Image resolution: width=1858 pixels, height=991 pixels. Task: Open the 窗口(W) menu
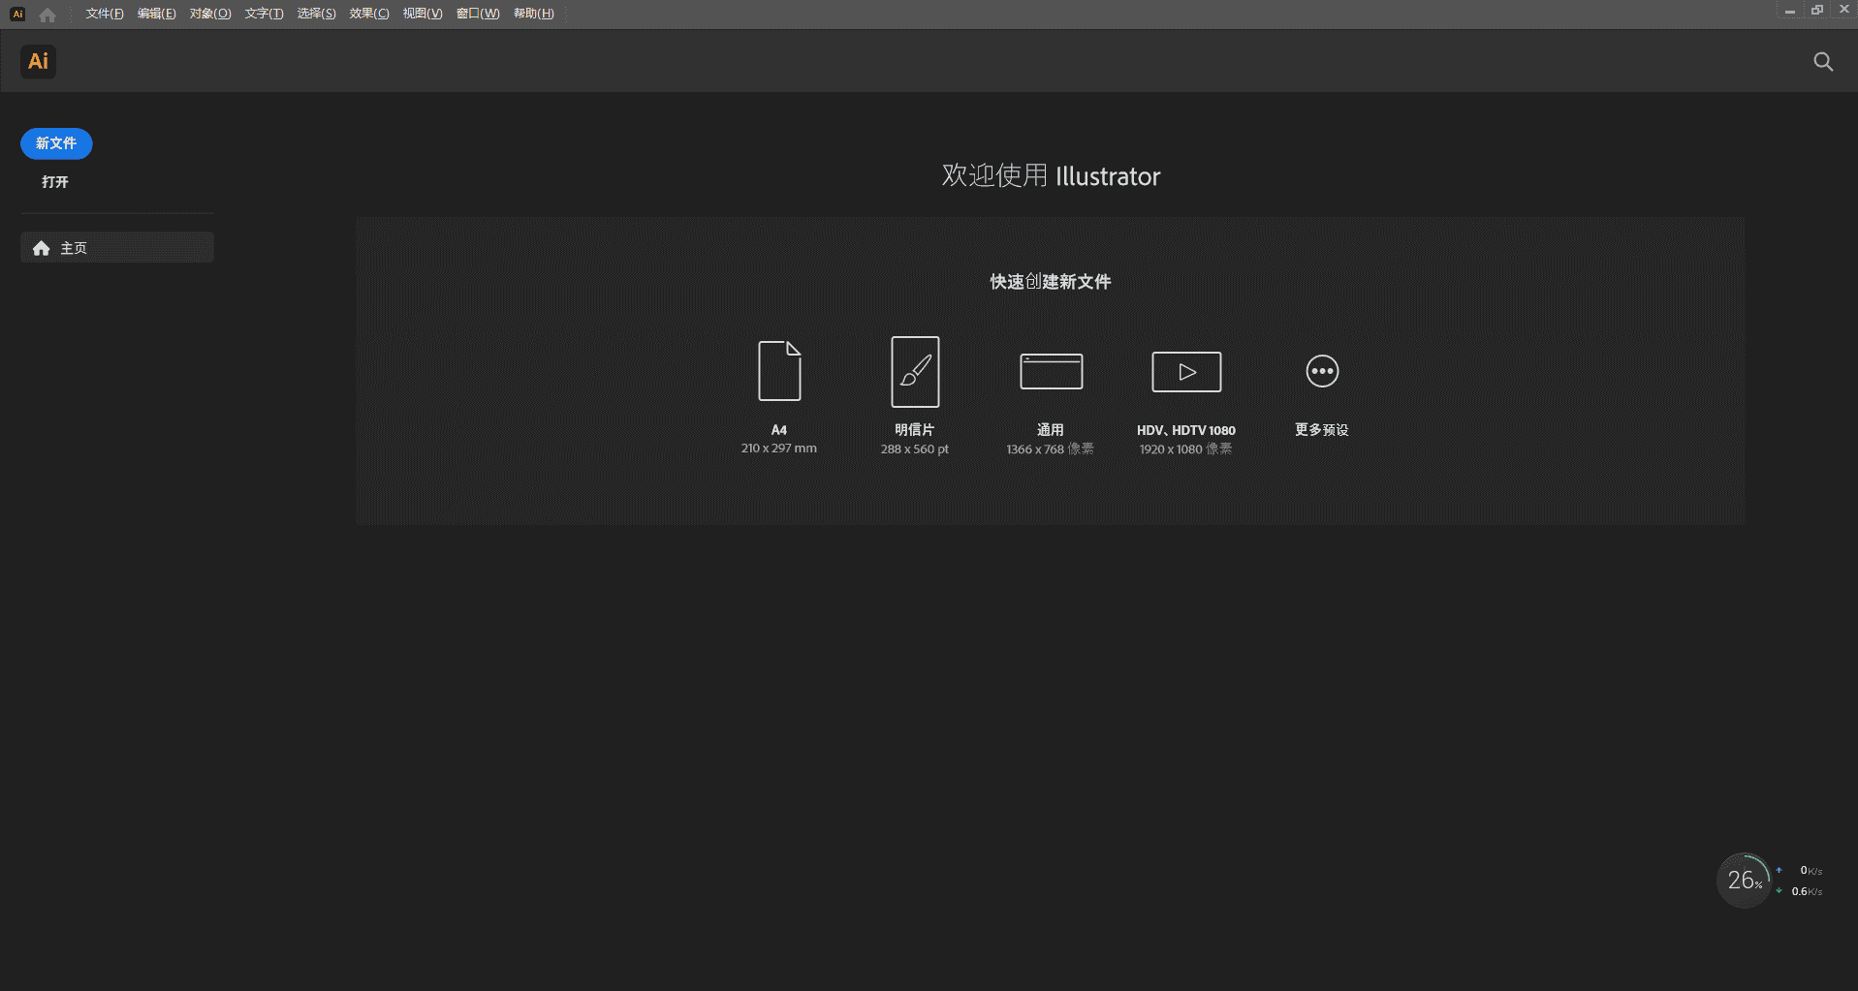(x=478, y=14)
